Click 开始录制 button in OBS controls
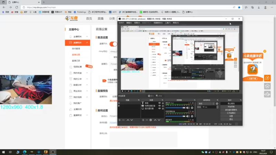276x155 pixels. (231, 107)
